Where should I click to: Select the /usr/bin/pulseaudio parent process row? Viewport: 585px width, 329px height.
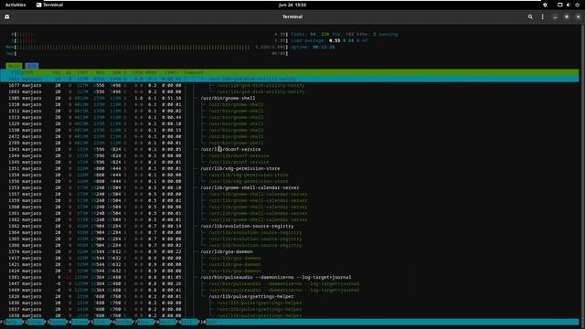point(290,277)
